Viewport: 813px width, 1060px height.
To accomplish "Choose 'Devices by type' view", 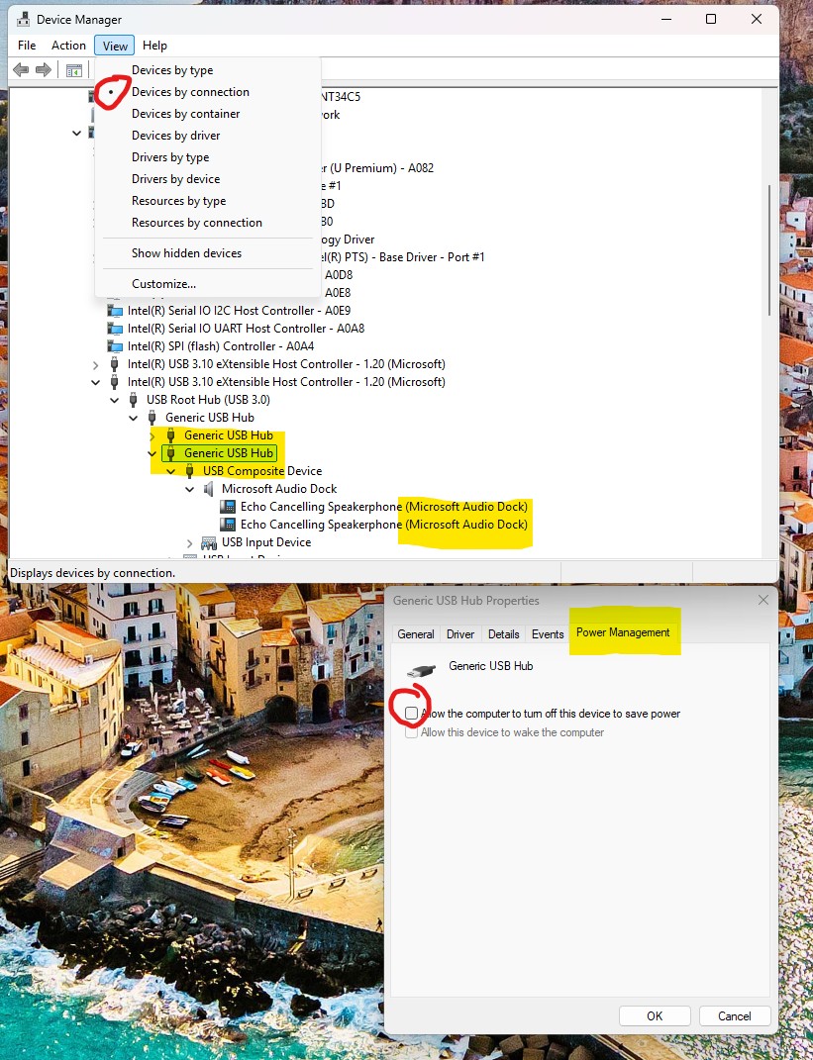I will coord(208,70).
